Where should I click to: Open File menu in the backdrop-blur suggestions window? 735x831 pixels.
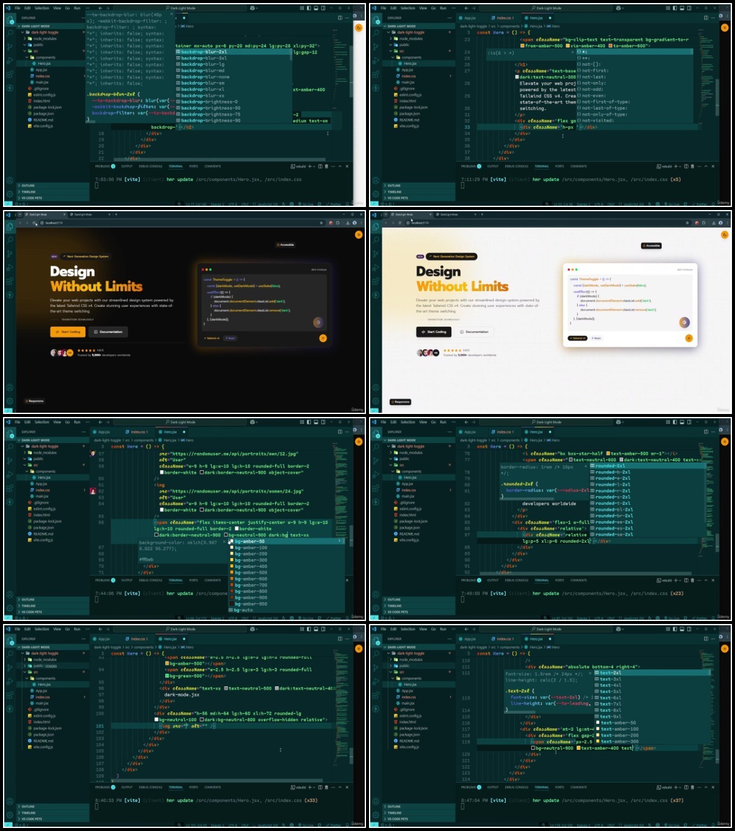(18, 8)
